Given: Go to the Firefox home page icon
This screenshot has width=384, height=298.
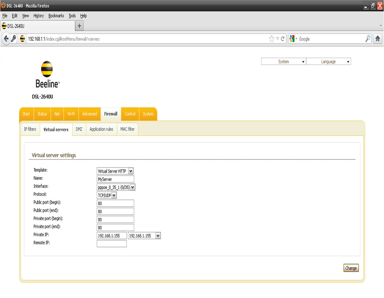Looking at the screenshot, I should click(x=378, y=39).
